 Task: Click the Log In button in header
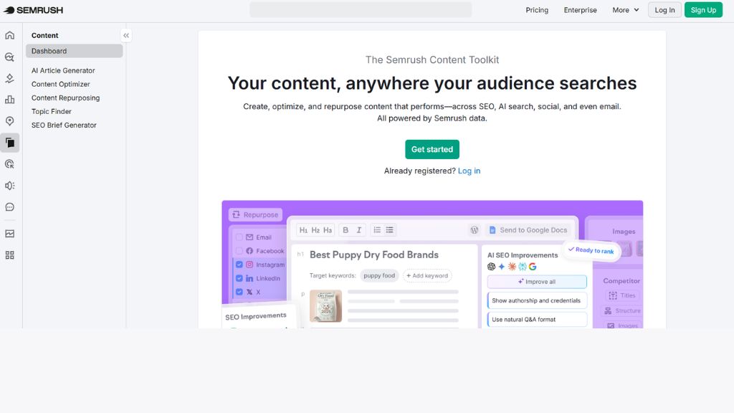click(664, 10)
